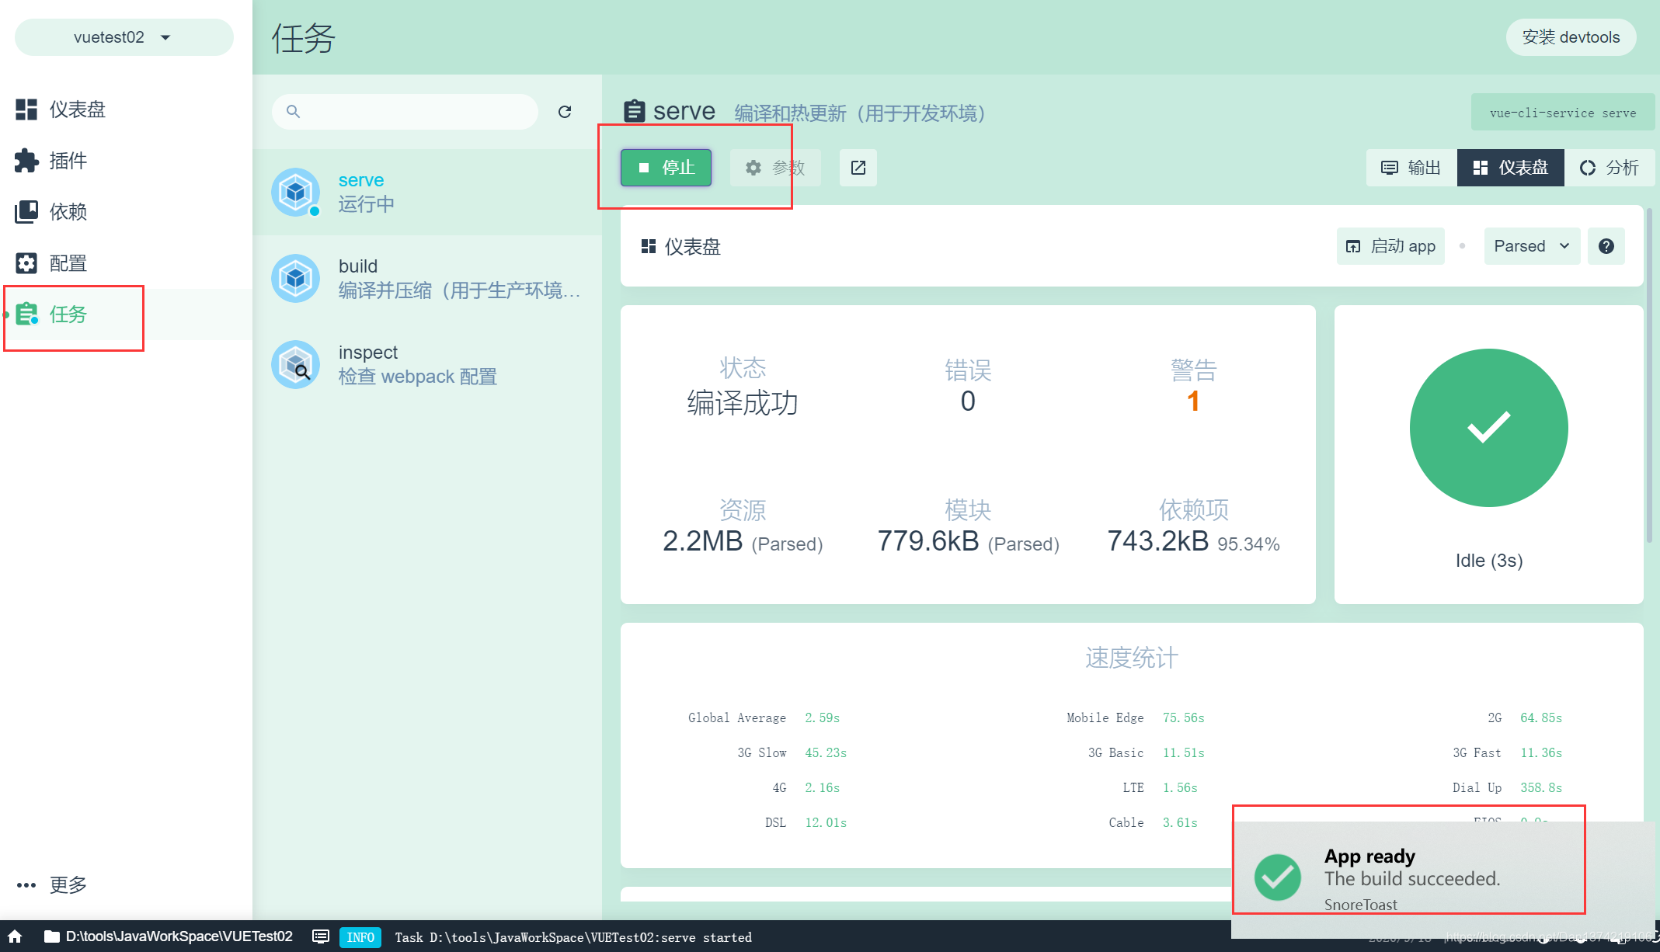Switch to the 分析 analyzer tab

pyautogui.click(x=1610, y=168)
